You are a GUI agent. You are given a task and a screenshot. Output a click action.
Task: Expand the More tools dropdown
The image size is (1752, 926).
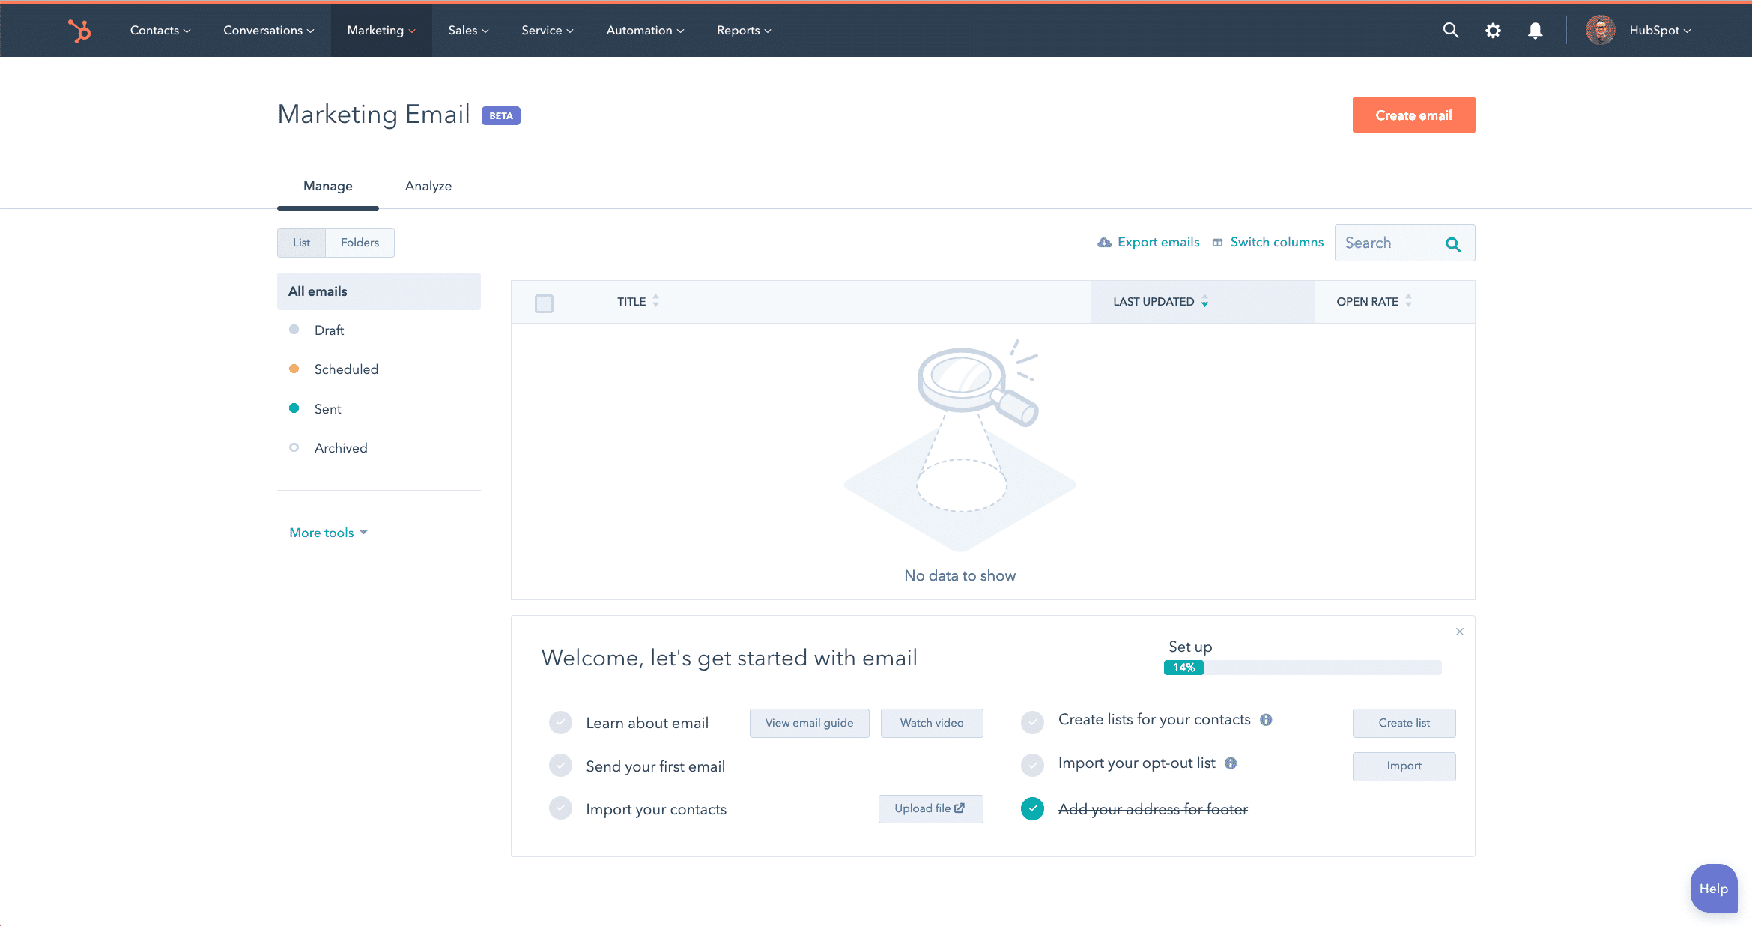coord(328,532)
